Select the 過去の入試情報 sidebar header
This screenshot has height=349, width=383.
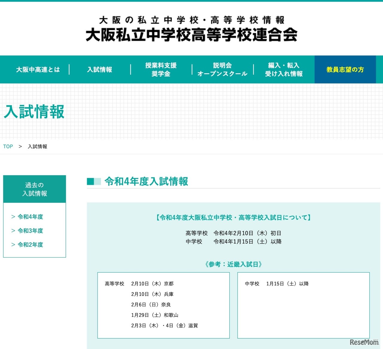click(34, 189)
